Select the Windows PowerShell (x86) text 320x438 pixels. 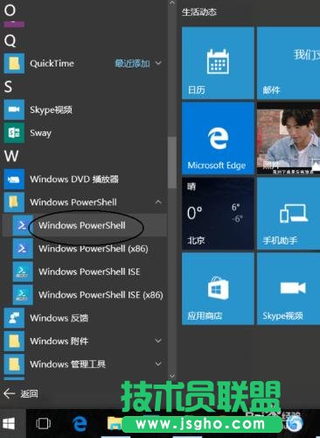pyautogui.click(x=94, y=249)
